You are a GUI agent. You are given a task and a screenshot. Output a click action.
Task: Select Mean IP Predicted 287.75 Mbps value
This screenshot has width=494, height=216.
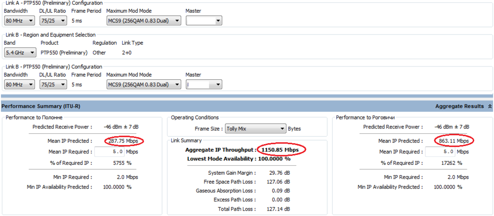click(x=124, y=141)
